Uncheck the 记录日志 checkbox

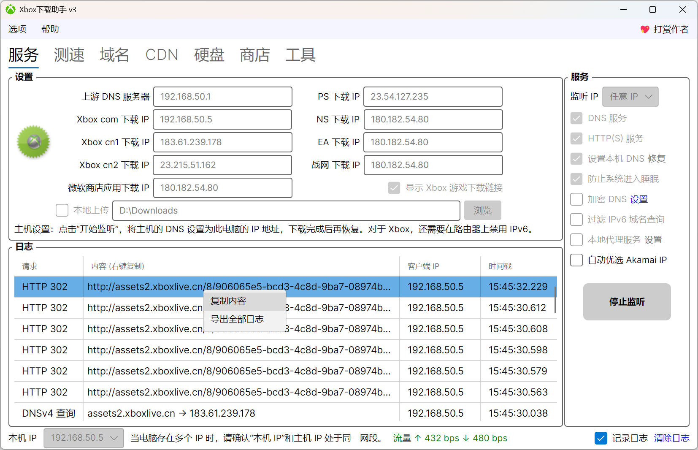pos(601,438)
